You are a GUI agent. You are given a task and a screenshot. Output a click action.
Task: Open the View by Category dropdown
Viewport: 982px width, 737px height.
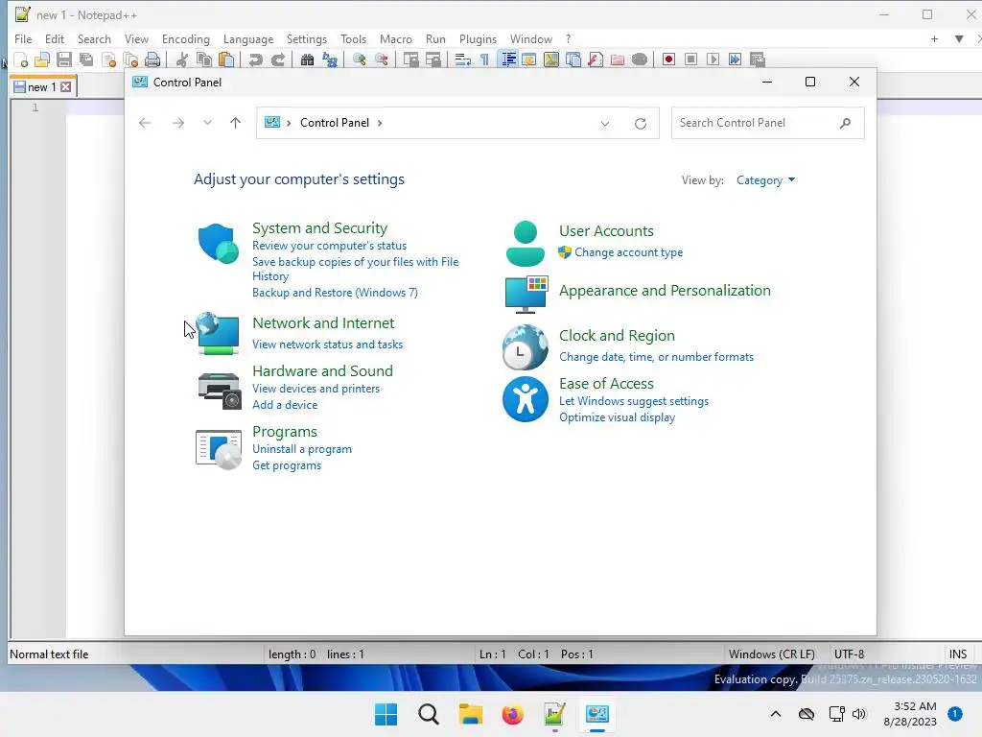point(765,180)
